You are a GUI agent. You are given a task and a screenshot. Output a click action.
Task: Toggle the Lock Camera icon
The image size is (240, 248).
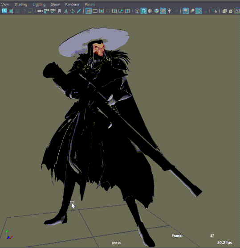(x=46, y=11)
